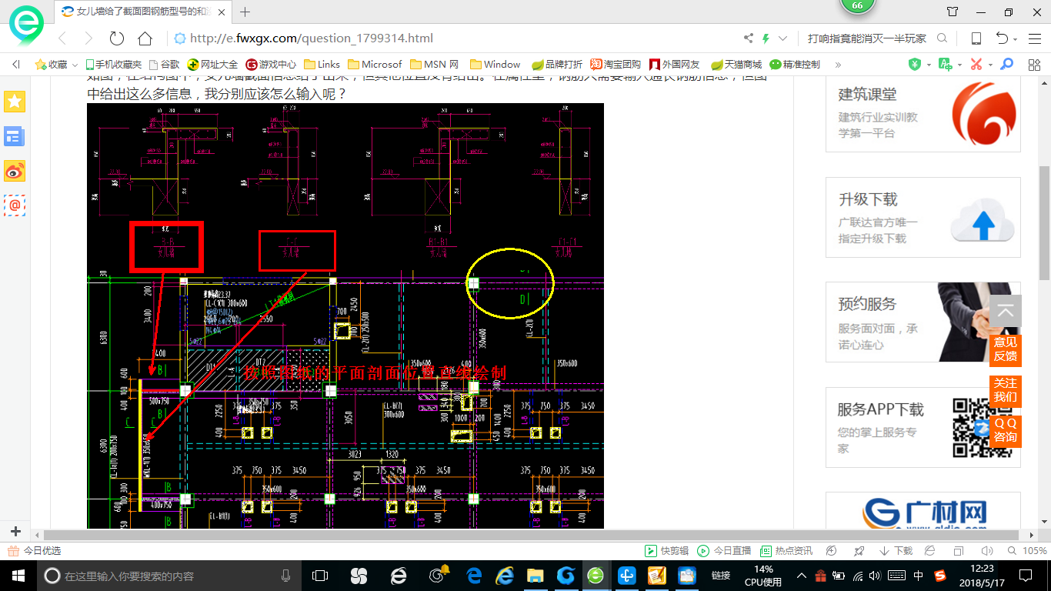Open the browser main menu hamburger
Image resolution: width=1051 pixels, height=591 pixels.
click(1034, 38)
